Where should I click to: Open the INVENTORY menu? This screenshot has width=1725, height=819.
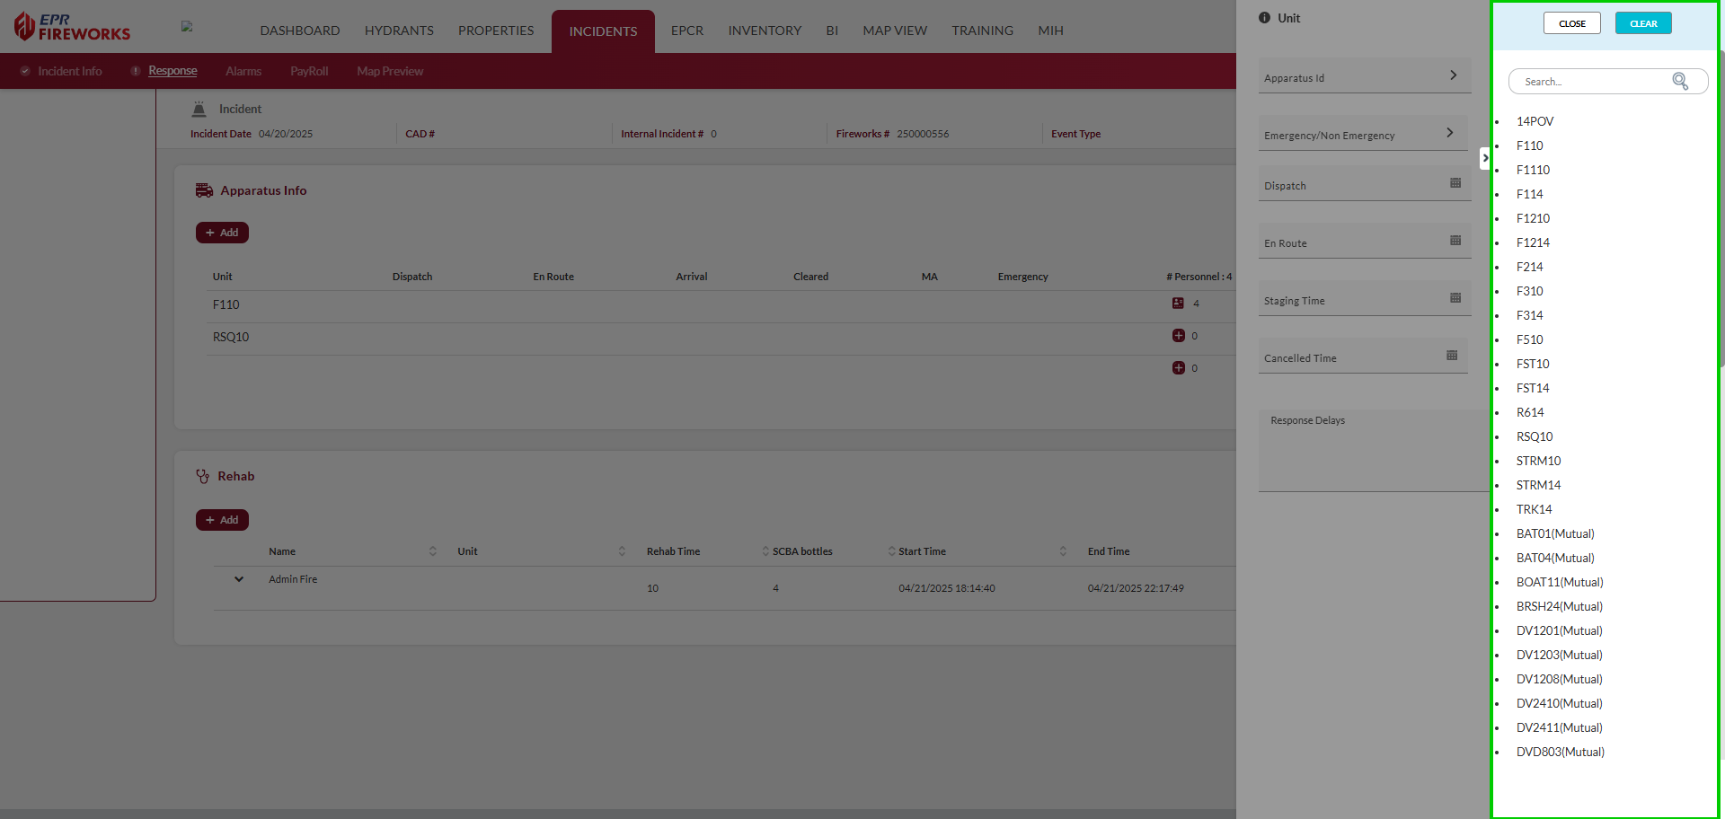pos(764,31)
